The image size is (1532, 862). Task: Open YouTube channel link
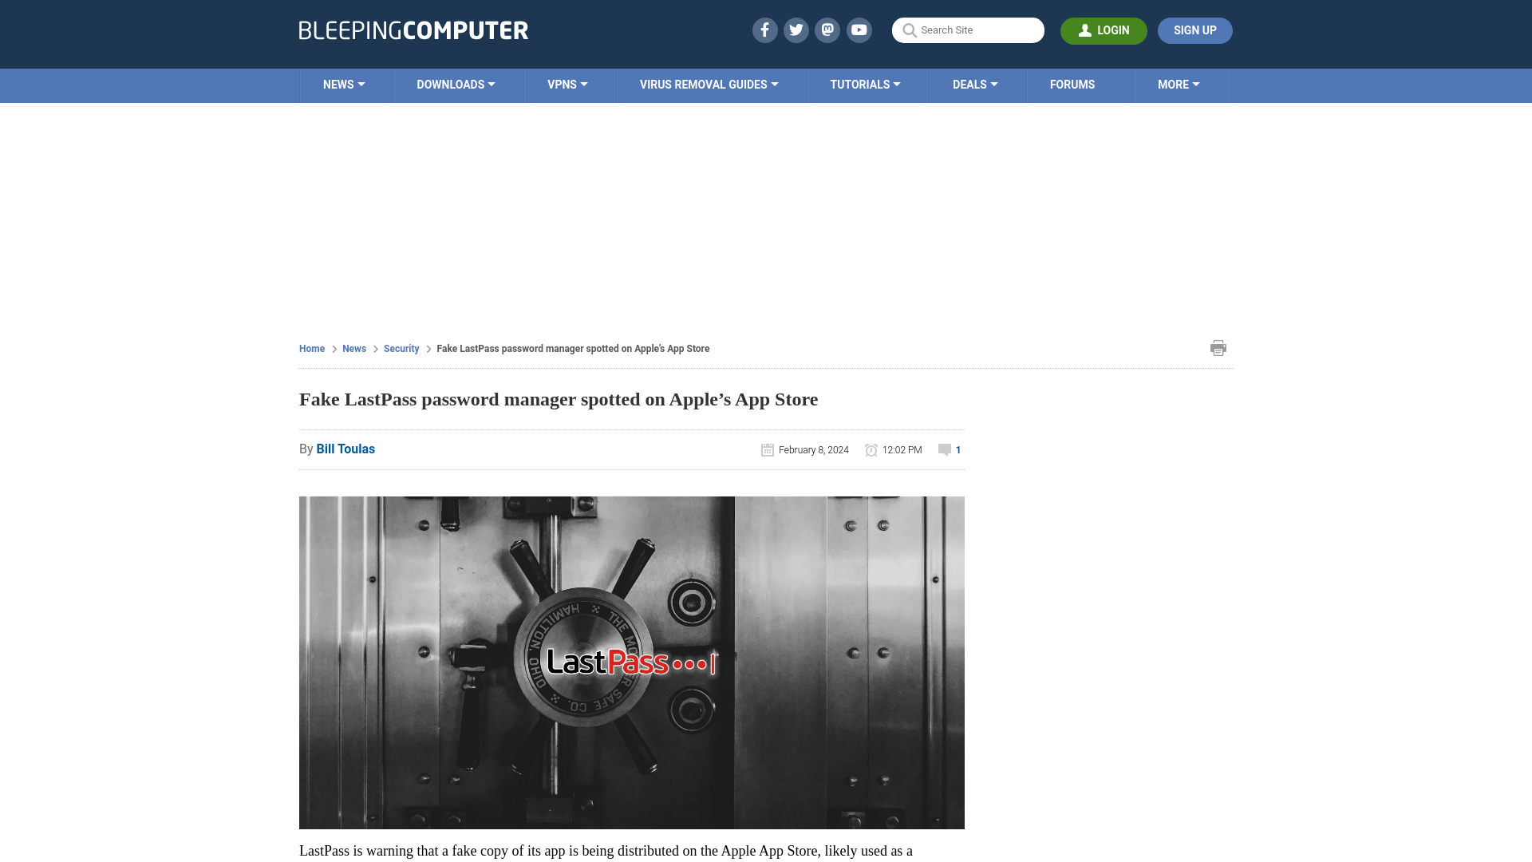point(859,30)
